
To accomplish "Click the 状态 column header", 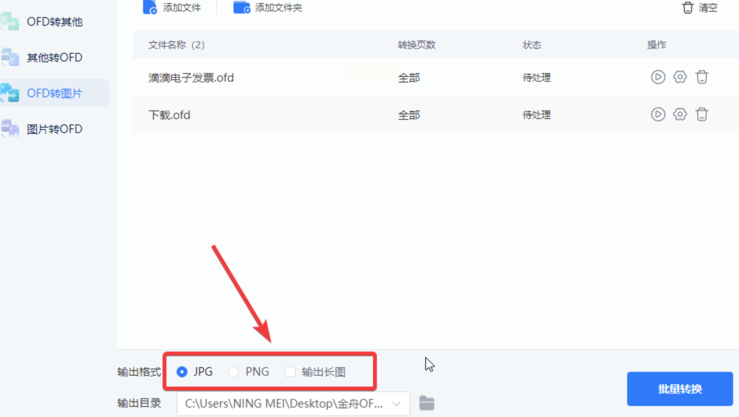I will 532,45.
